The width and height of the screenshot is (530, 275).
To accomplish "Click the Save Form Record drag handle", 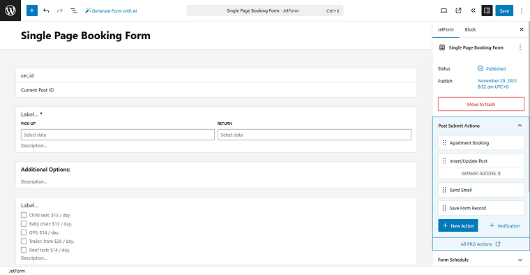I will click(444, 208).
